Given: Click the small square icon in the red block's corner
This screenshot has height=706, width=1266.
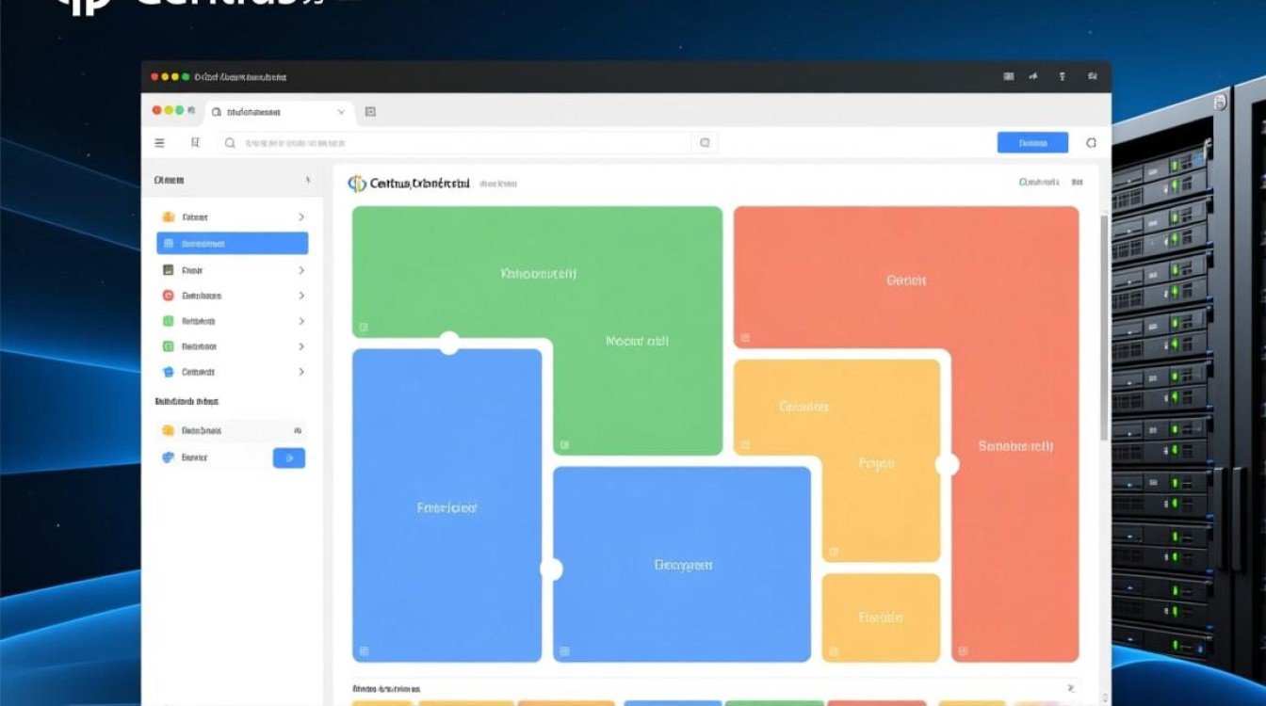Looking at the screenshot, I should coord(744,337).
